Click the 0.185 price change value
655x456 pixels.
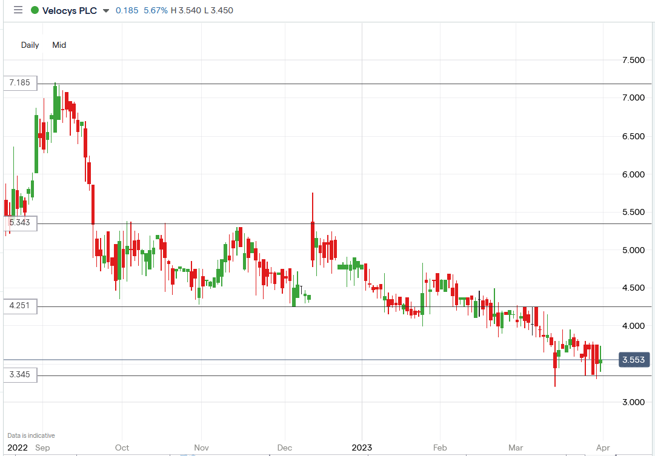127,10
